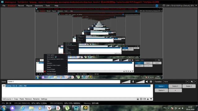
Task: Open the monitor app taskbar icon
Action: 76,108
